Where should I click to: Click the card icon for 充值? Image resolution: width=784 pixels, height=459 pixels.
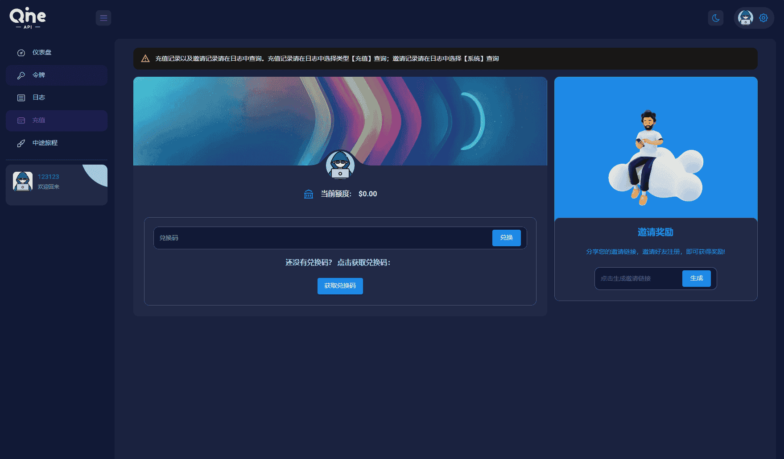pyautogui.click(x=21, y=120)
